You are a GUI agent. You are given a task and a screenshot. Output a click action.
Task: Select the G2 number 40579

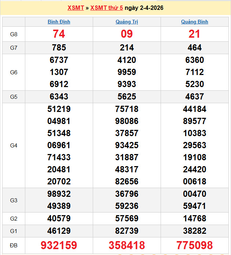click(59, 218)
